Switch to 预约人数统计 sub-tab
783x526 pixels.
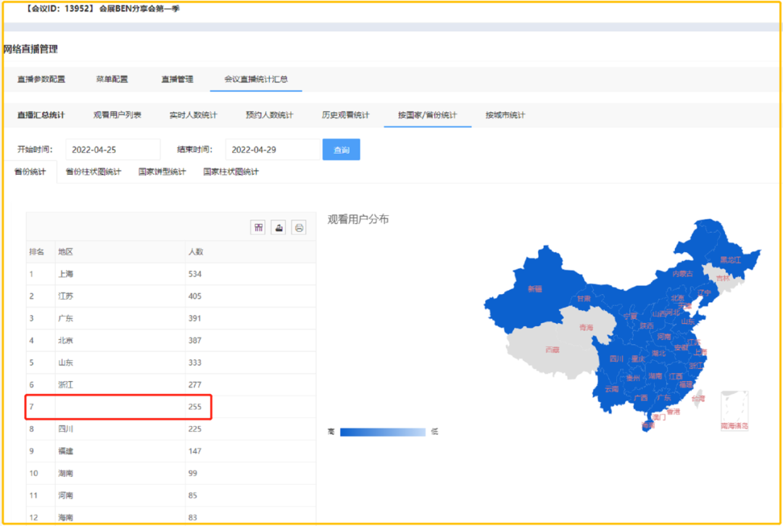(x=270, y=114)
